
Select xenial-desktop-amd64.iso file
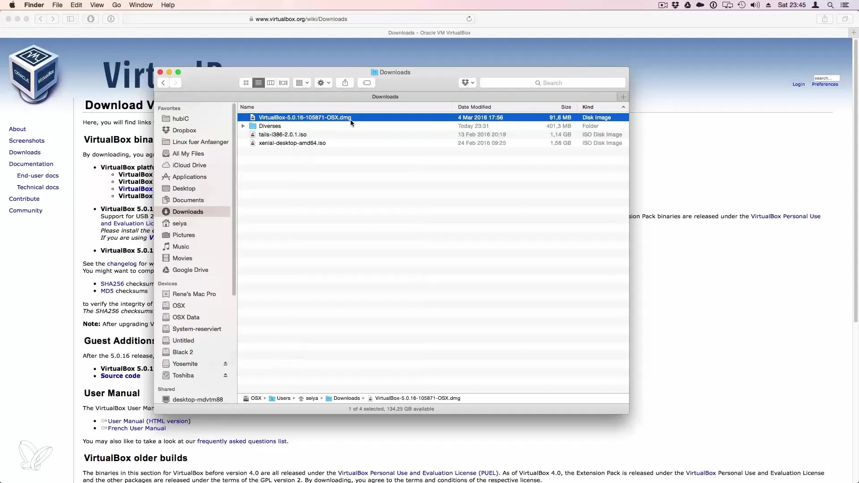point(433,143)
